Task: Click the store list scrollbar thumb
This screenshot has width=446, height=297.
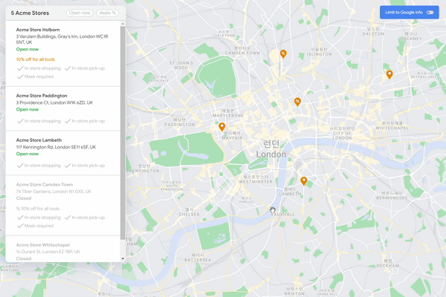Action: (x=123, y=133)
